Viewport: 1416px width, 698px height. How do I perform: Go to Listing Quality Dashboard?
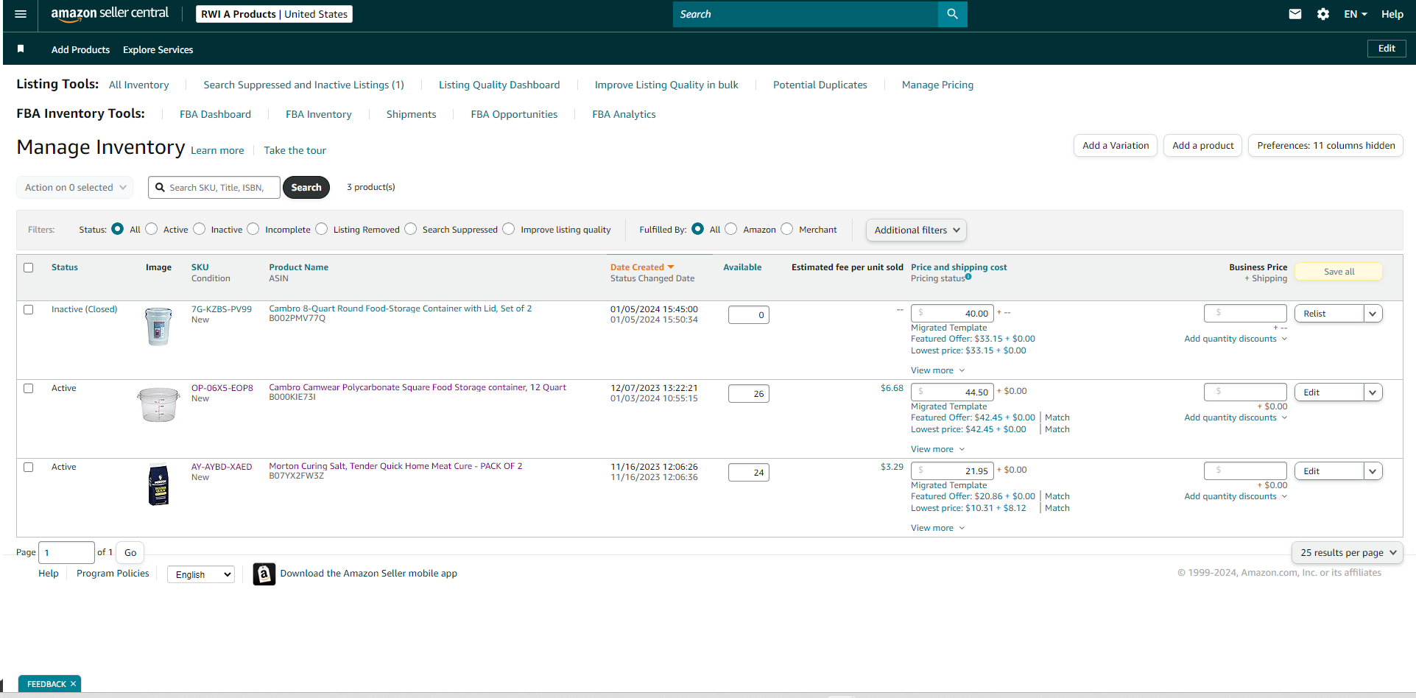pos(499,85)
